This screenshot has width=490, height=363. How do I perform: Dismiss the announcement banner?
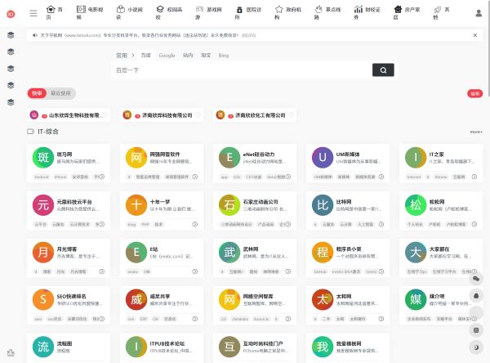click(x=475, y=35)
